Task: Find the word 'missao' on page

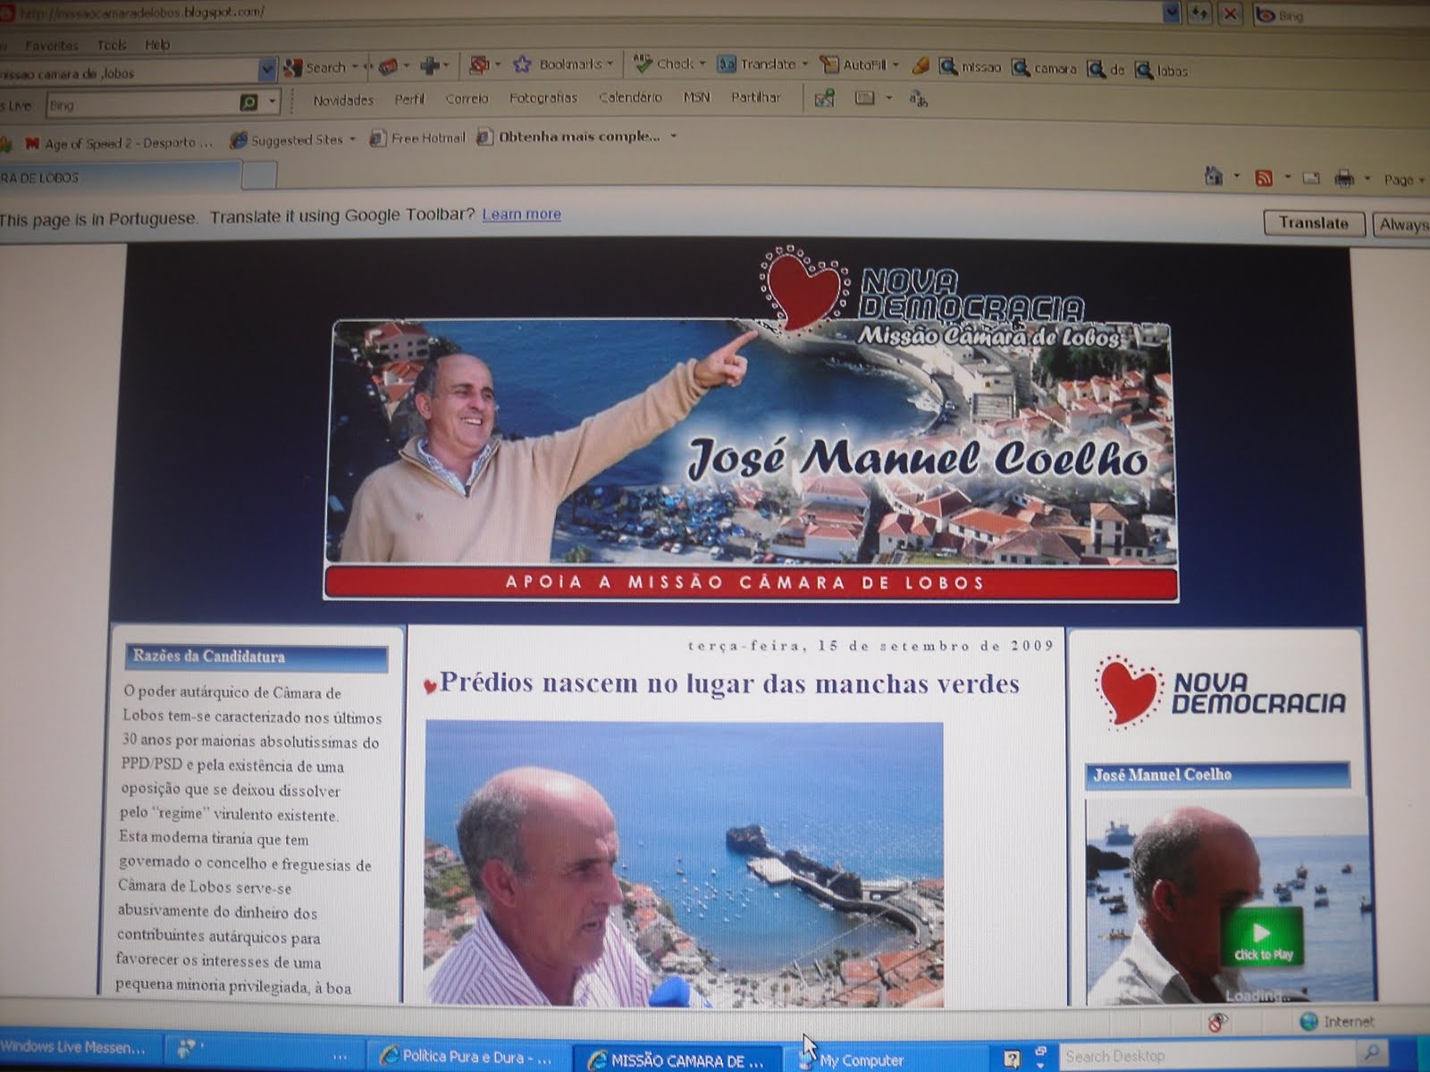Action: click(x=970, y=67)
